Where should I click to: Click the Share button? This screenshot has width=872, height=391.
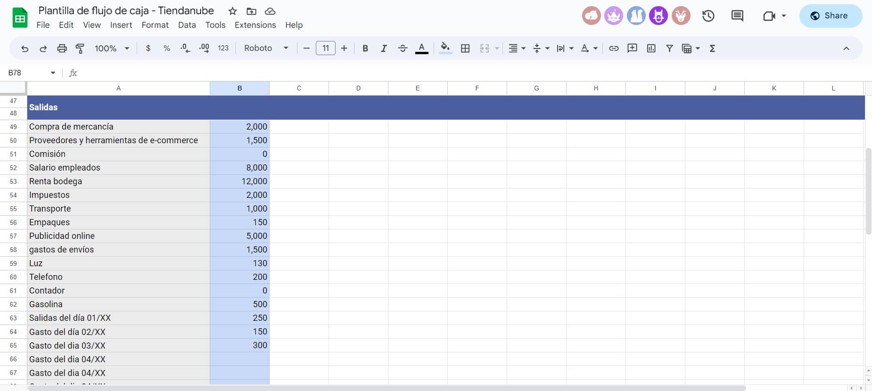pyautogui.click(x=830, y=16)
